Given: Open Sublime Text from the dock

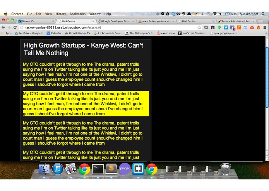Looking at the screenshot, I should point(111,169).
